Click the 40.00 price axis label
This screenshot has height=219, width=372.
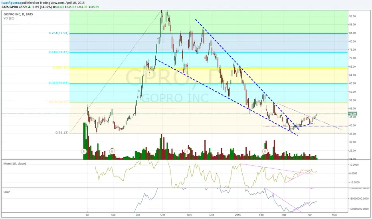pyautogui.click(x=352, y=125)
